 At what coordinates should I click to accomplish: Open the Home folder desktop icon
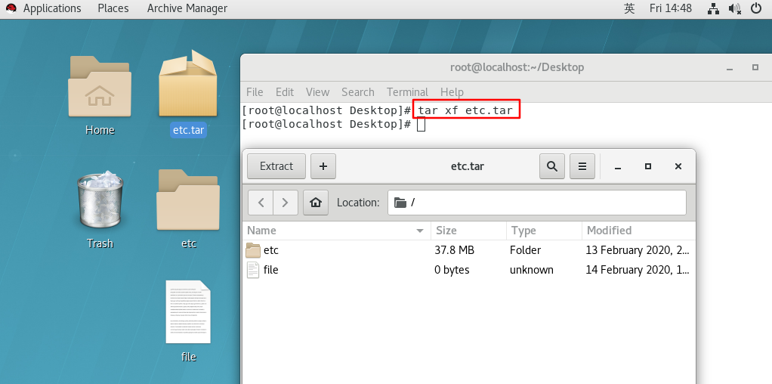(100, 87)
